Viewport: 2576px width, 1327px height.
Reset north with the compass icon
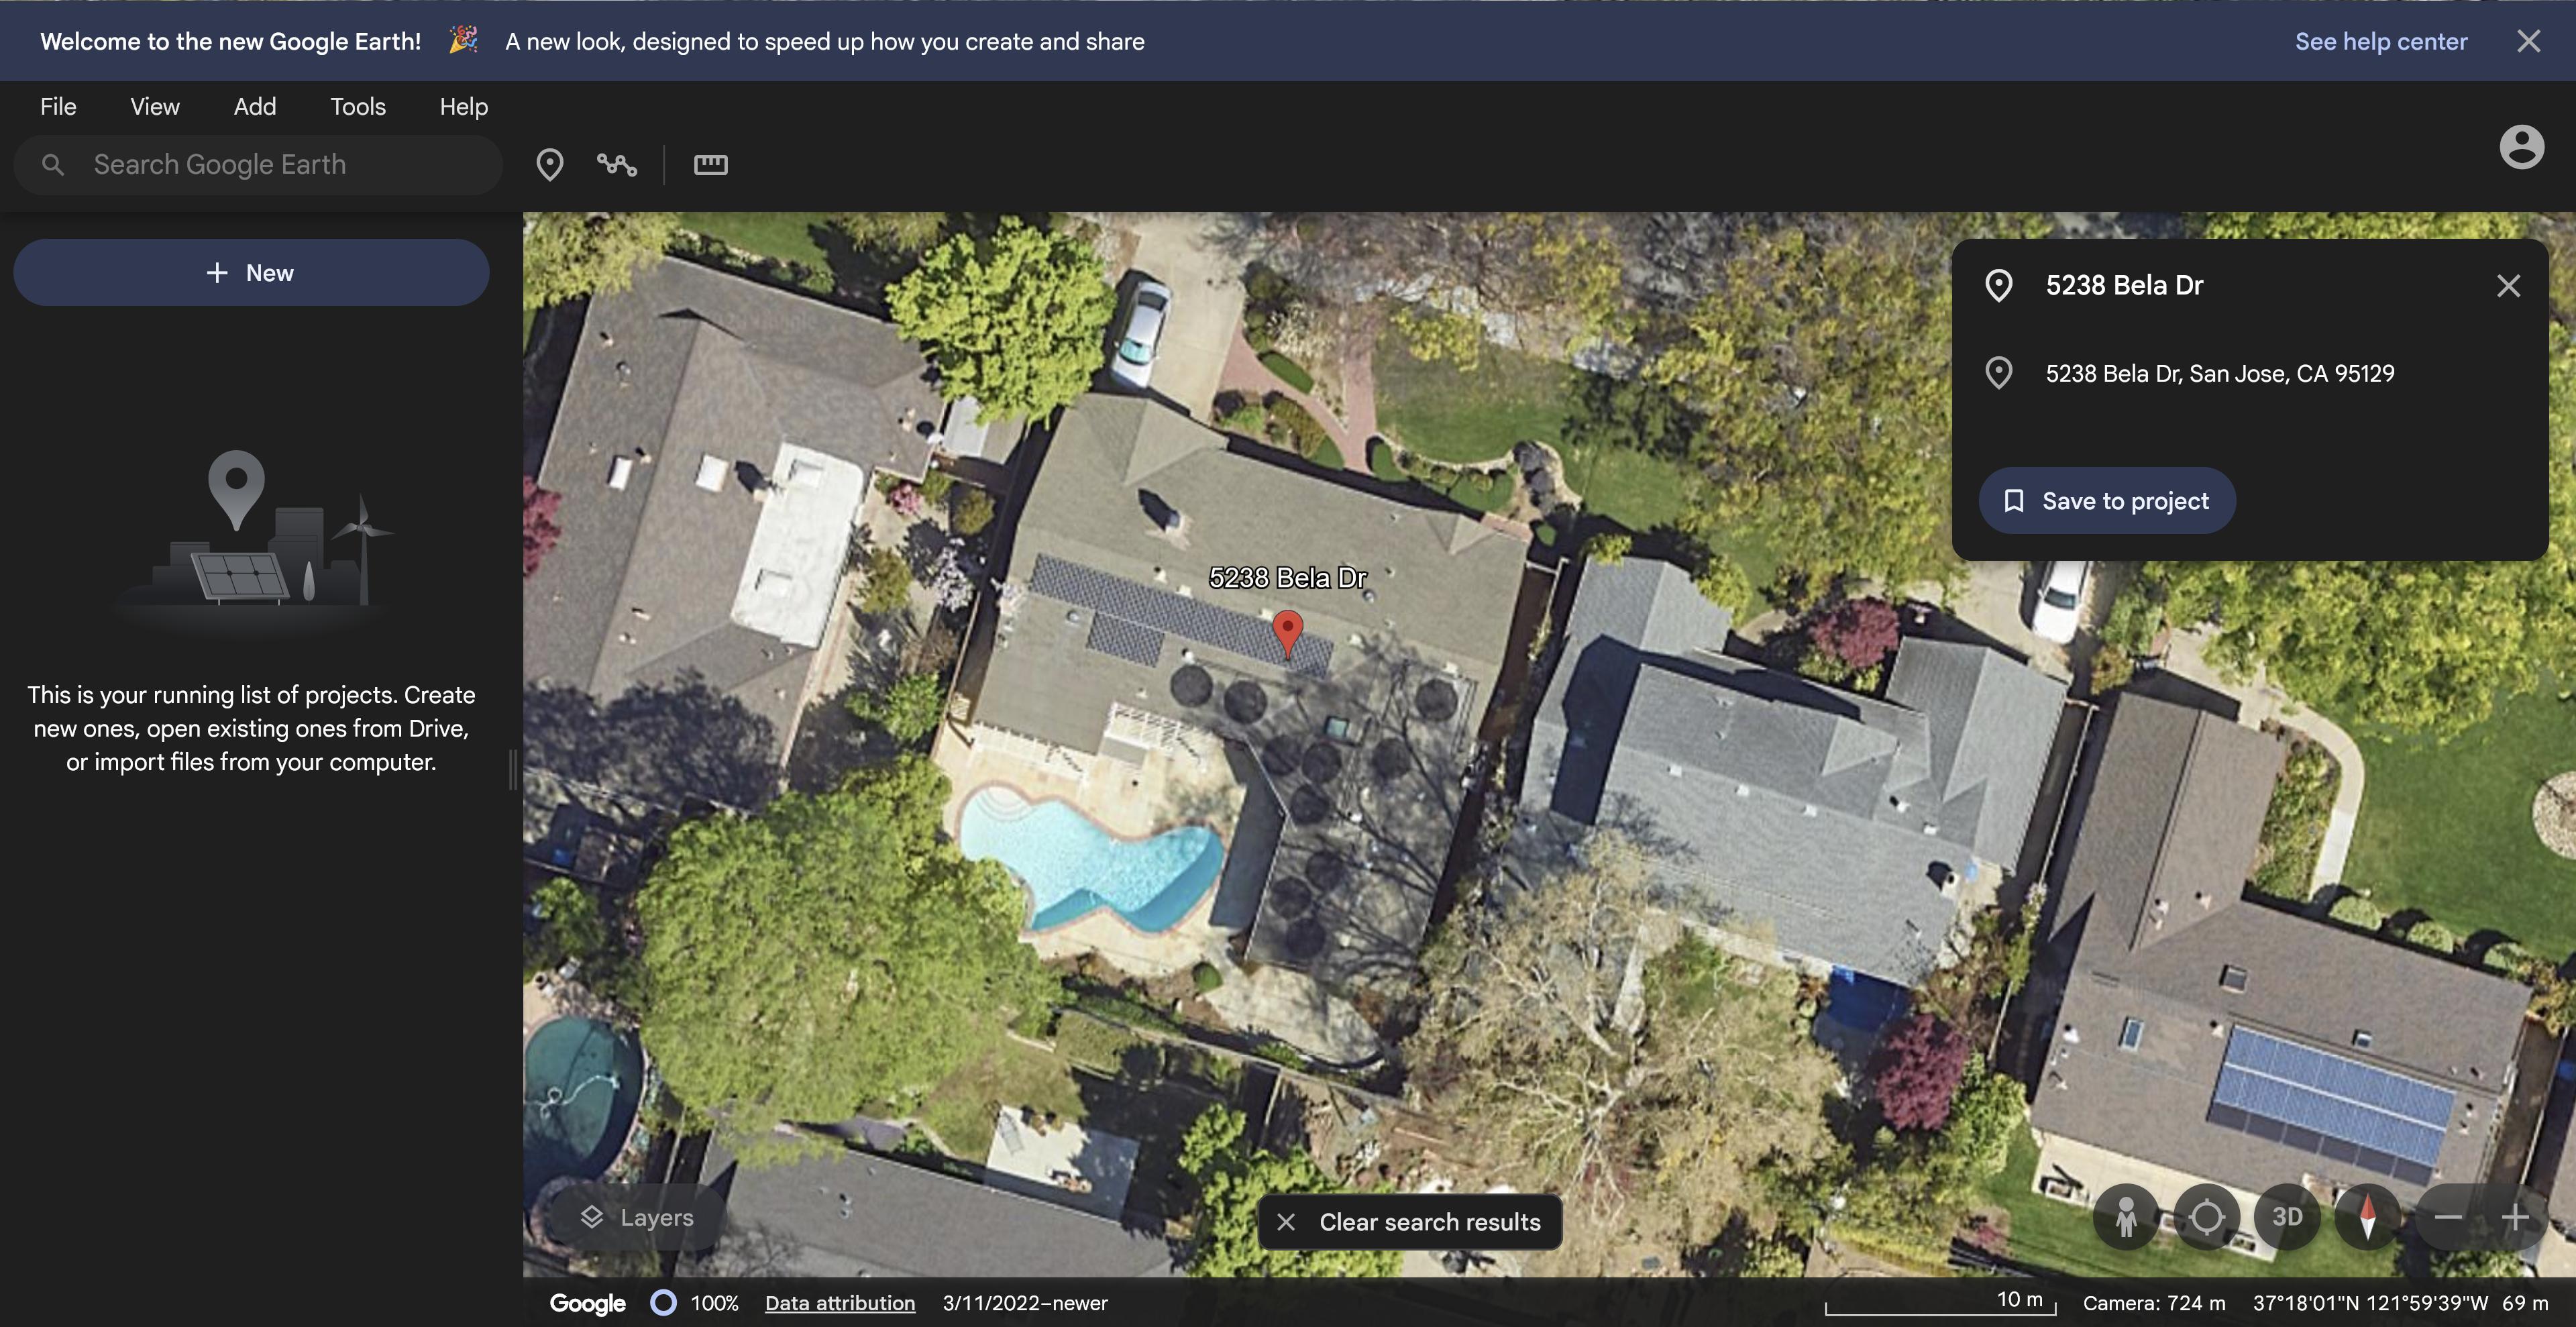pyautogui.click(x=2367, y=1217)
